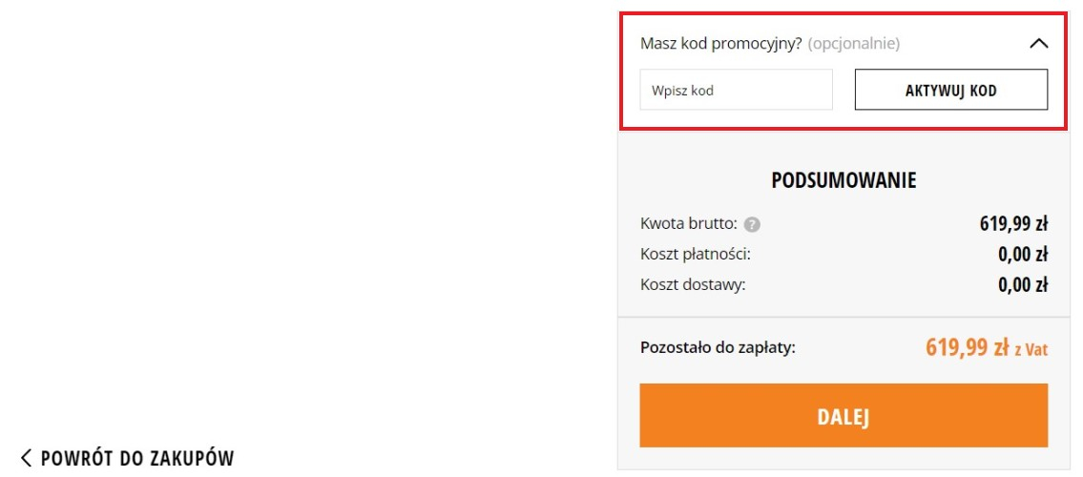Focus the "Wpisz kod" input field

point(736,91)
